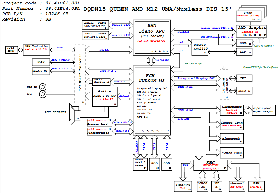Click the Integrated Display DAC arrow label
The height and width of the screenshot is (193, 279).
point(196,78)
